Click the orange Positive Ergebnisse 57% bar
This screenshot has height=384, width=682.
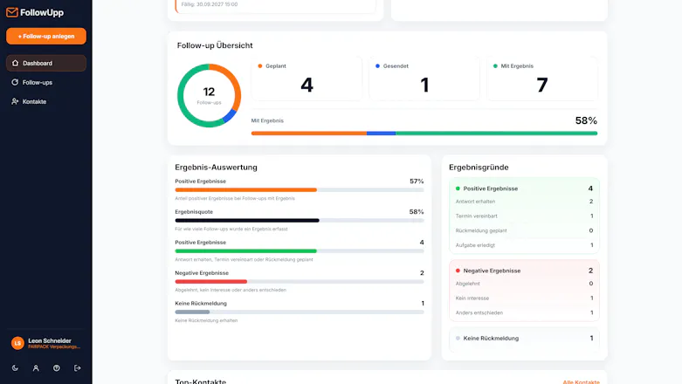click(300, 189)
